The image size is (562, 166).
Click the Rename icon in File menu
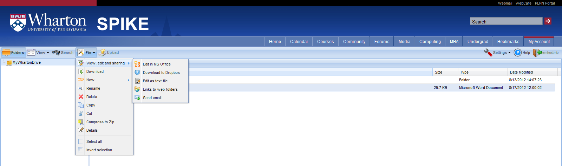pyautogui.click(x=81, y=88)
